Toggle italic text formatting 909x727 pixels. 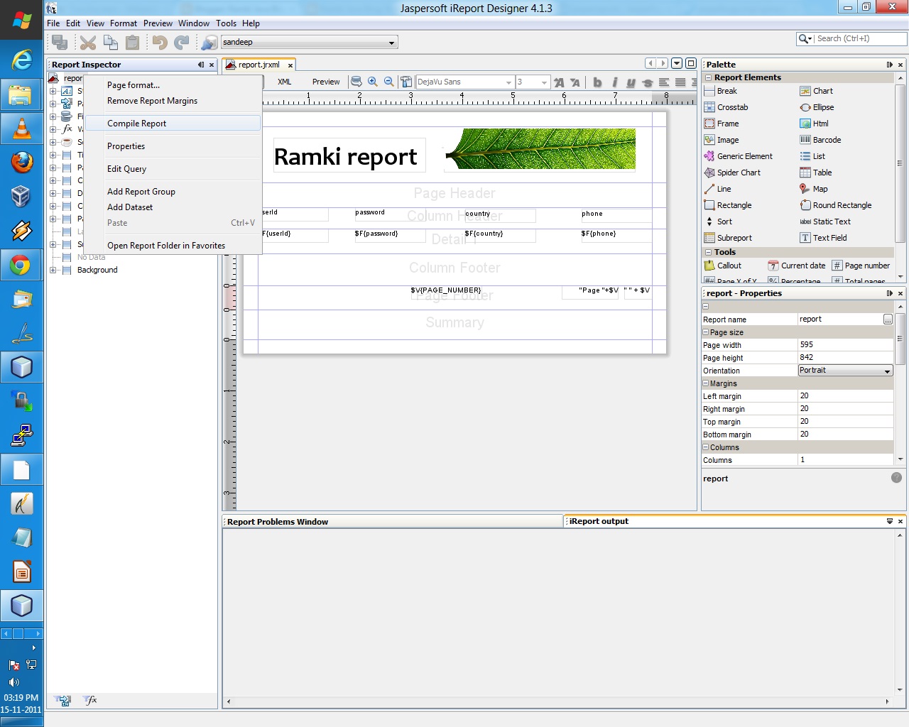[x=614, y=82]
